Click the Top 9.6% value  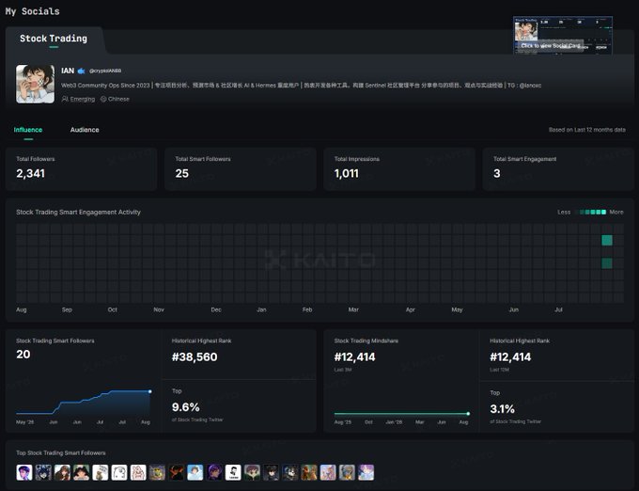pos(185,407)
